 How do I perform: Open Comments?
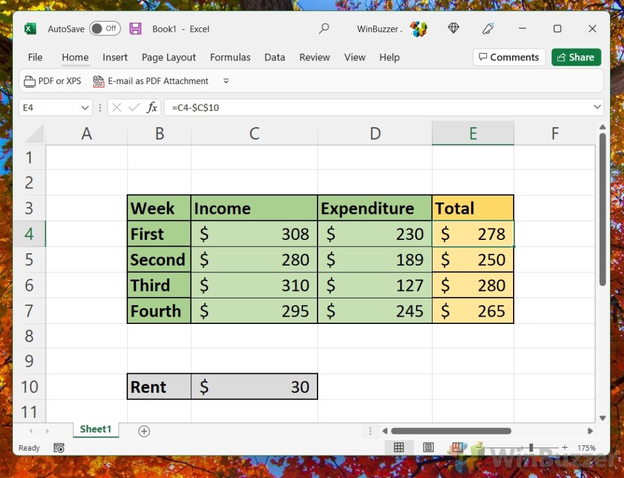pyautogui.click(x=509, y=57)
